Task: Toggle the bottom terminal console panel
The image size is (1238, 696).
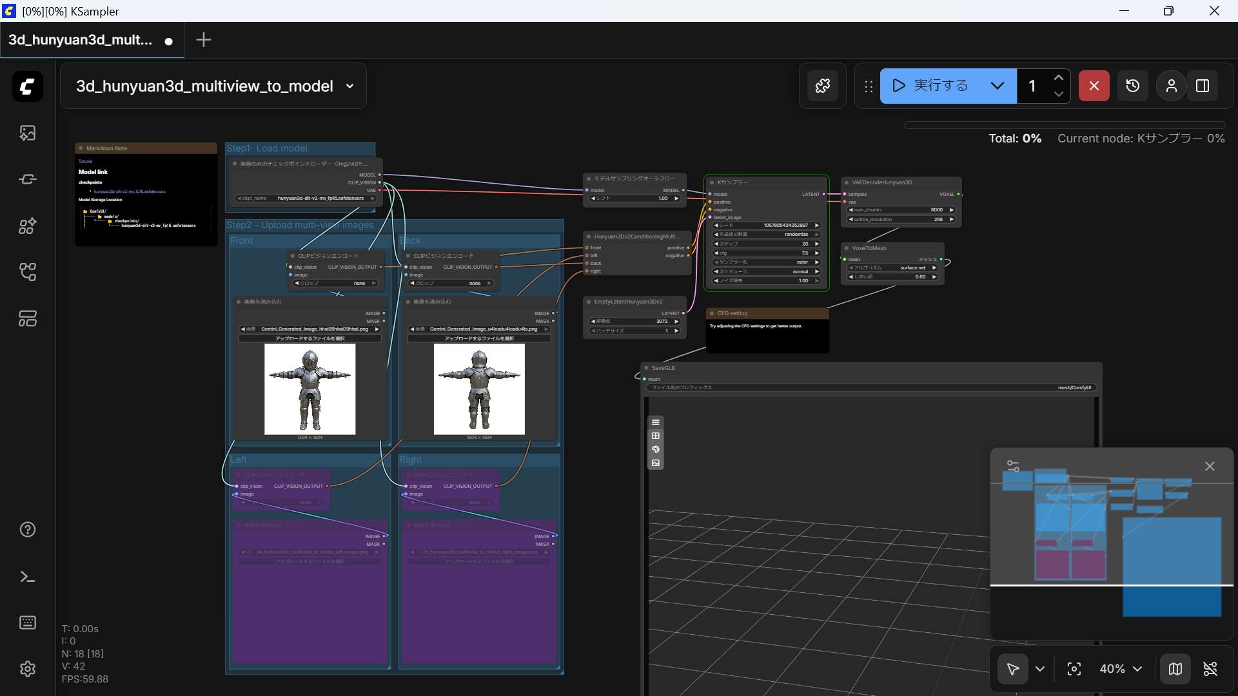Action: point(27,577)
